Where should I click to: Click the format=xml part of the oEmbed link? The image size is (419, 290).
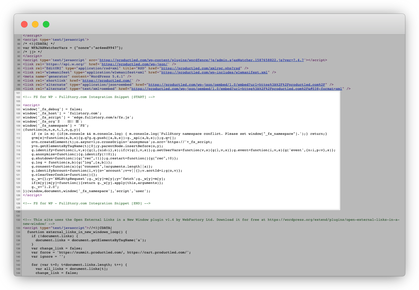pyautogui.click(x=331, y=89)
